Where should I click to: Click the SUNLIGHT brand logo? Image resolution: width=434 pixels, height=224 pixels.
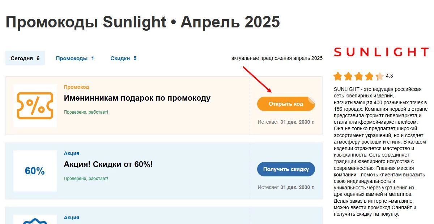[381, 52]
